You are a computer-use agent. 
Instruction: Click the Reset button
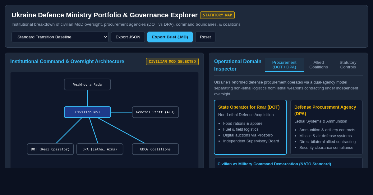click(x=205, y=37)
